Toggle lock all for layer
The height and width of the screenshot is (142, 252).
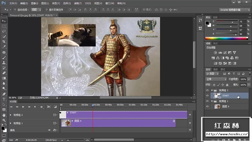point(227,85)
